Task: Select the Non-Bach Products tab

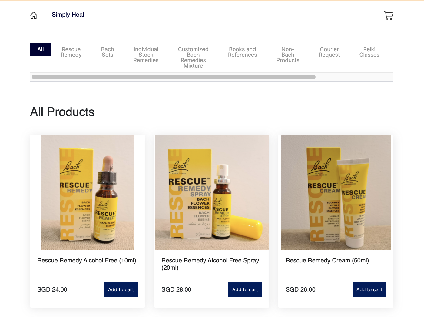Action: point(288,55)
